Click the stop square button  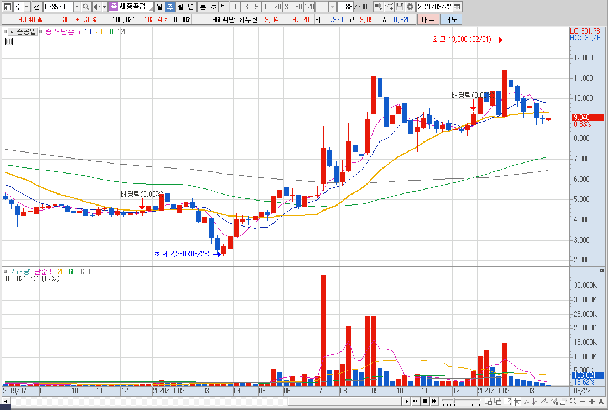425,401
